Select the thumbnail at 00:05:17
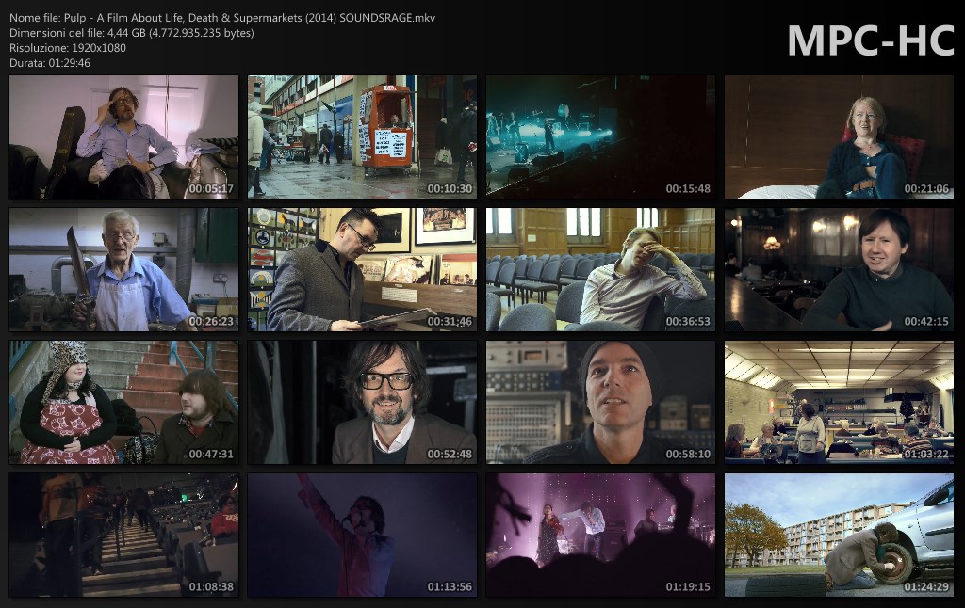 point(123,136)
